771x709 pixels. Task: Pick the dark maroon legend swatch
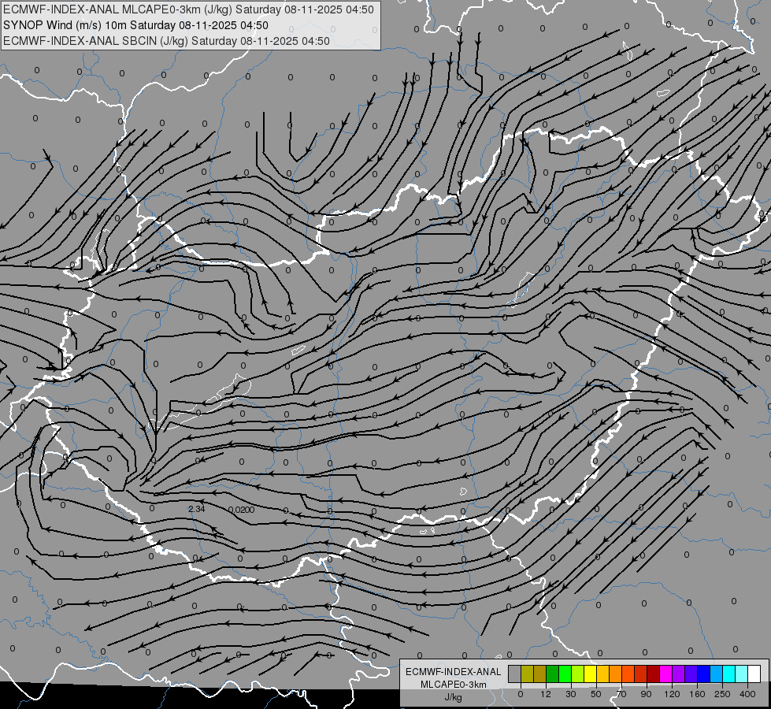[654, 674]
